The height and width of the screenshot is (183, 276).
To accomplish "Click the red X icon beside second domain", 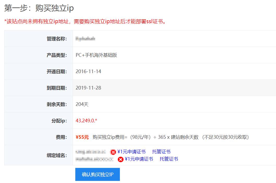I will (x=120, y=159).
